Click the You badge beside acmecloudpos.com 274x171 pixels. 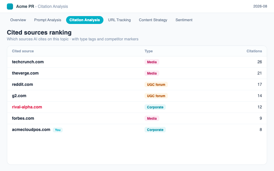(58, 130)
